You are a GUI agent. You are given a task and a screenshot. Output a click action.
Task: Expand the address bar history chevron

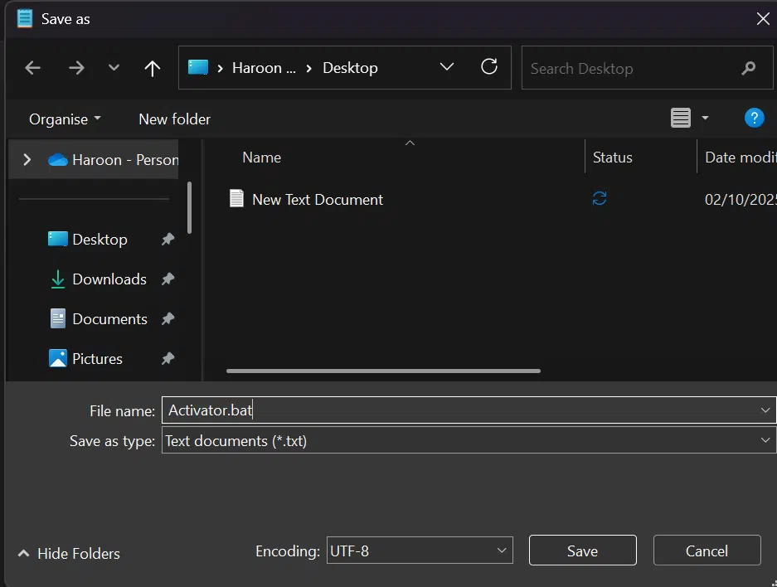[447, 67]
